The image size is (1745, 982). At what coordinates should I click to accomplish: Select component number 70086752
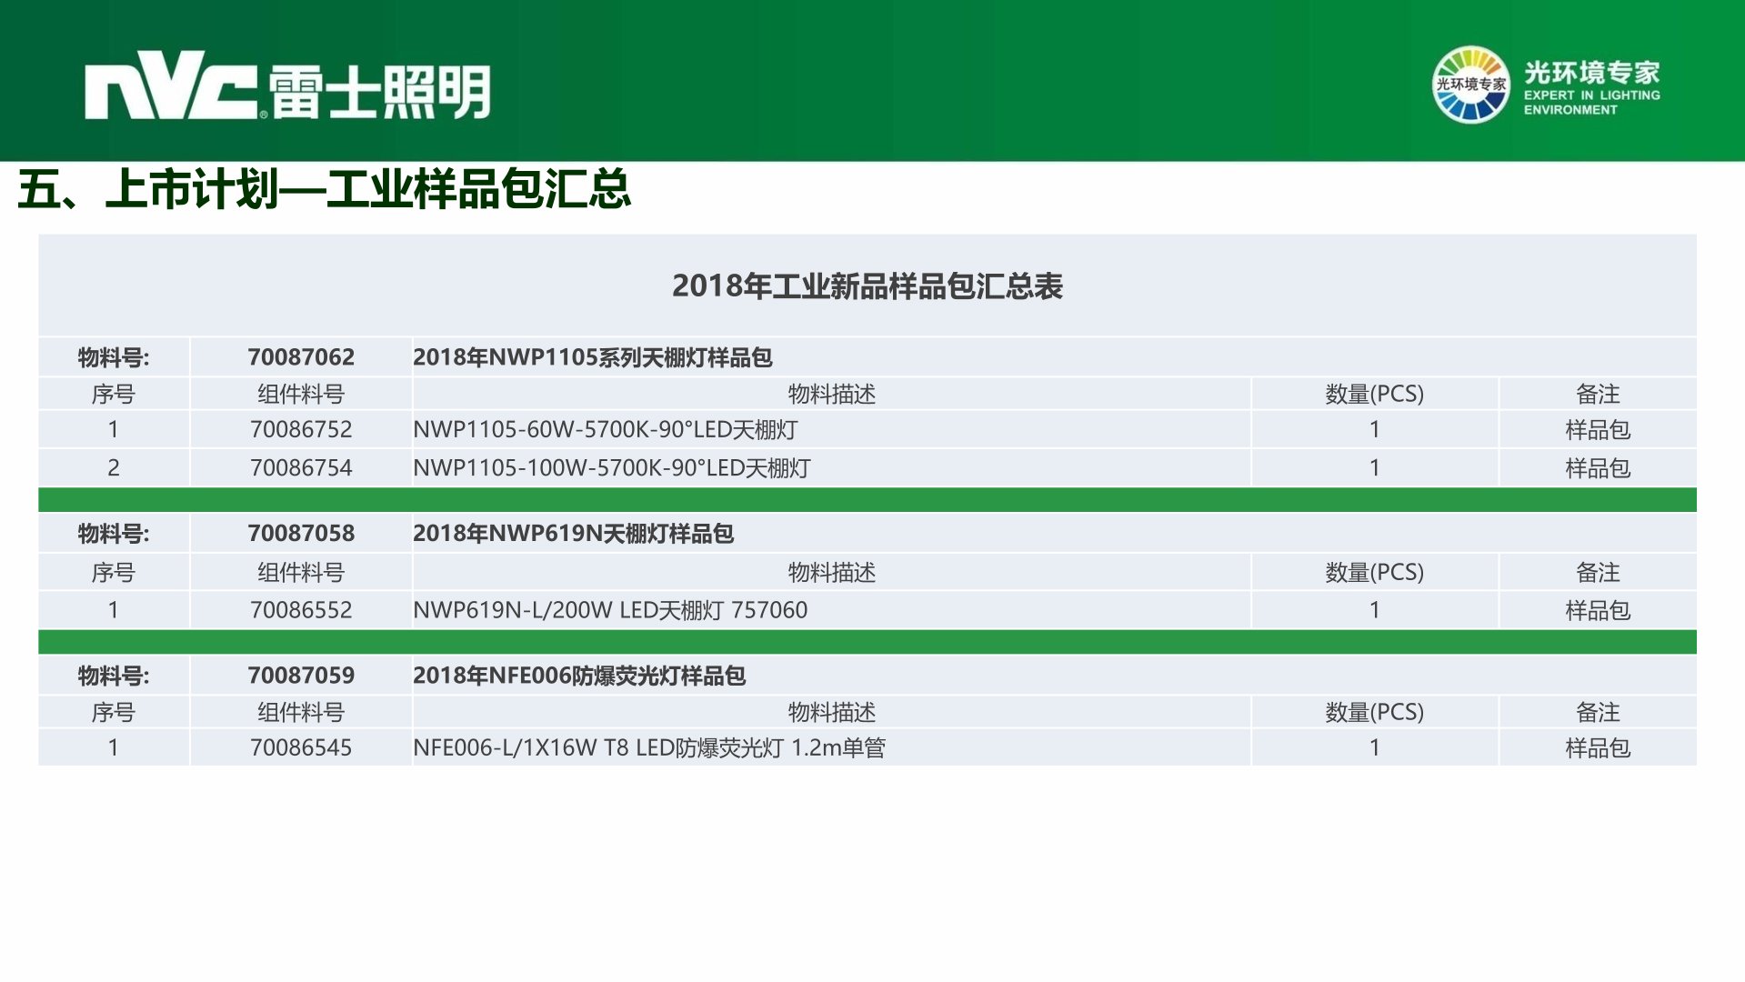point(301,429)
